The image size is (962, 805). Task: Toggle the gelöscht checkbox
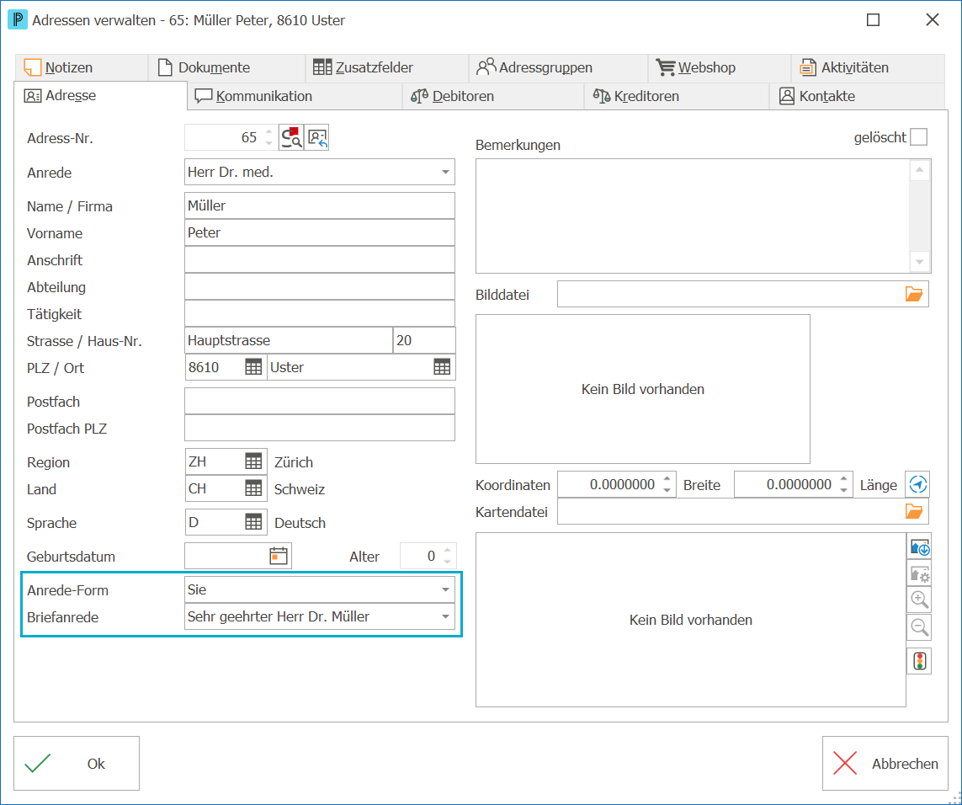coord(918,137)
